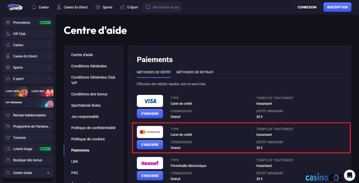The width and height of the screenshot is (359, 183).
Task: Click the Inscription button
Action: coord(337,7)
